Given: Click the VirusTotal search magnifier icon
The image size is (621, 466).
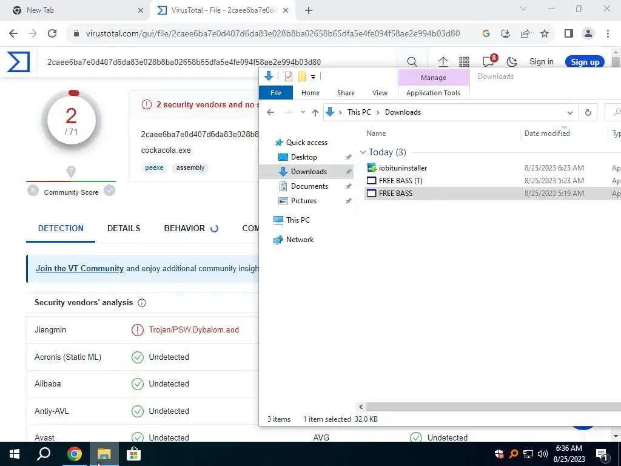Looking at the screenshot, I should point(412,62).
